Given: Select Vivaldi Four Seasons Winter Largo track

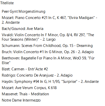Looking at the screenshot, I should pos(48,37).
